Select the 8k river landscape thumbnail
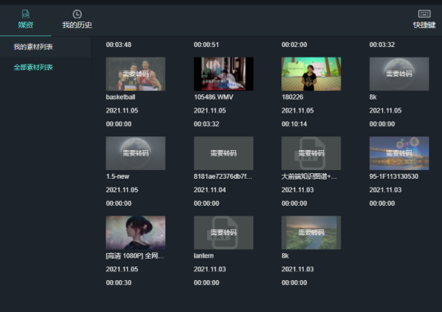442x312 pixels. (311, 233)
